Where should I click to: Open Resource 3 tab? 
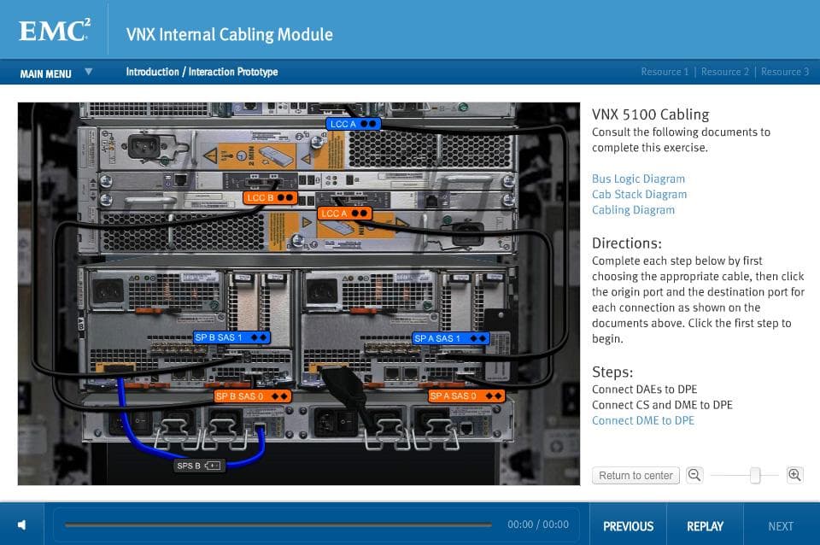pos(784,72)
